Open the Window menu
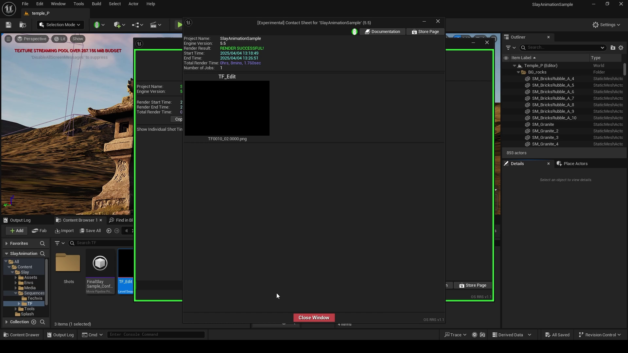The image size is (628, 353). [x=58, y=4]
